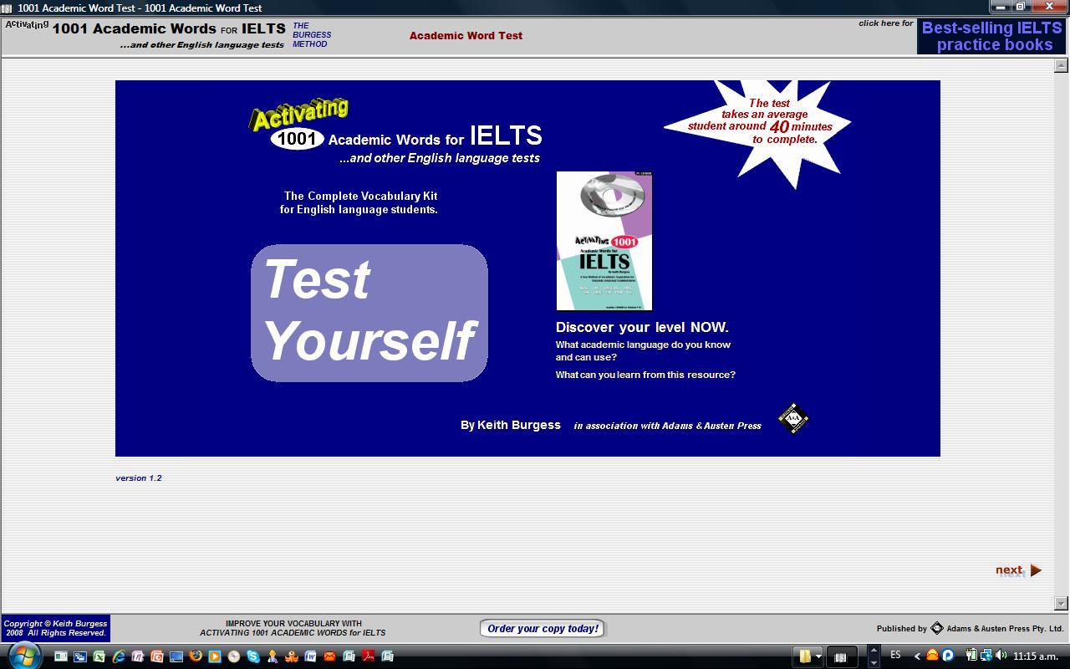Click the 11:15 a.m. system clock
Image resolution: width=1070 pixels, height=669 pixels.
pyautogui.click(x=1036, y=656)
